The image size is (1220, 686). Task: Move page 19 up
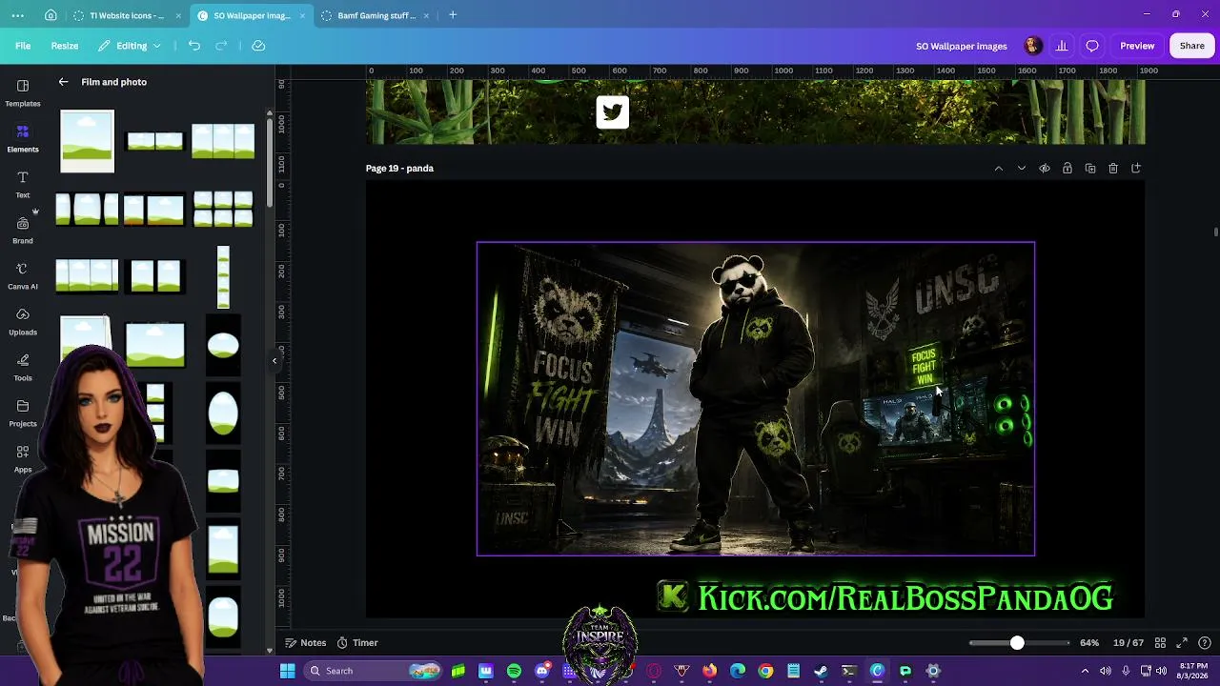point(999,169)
